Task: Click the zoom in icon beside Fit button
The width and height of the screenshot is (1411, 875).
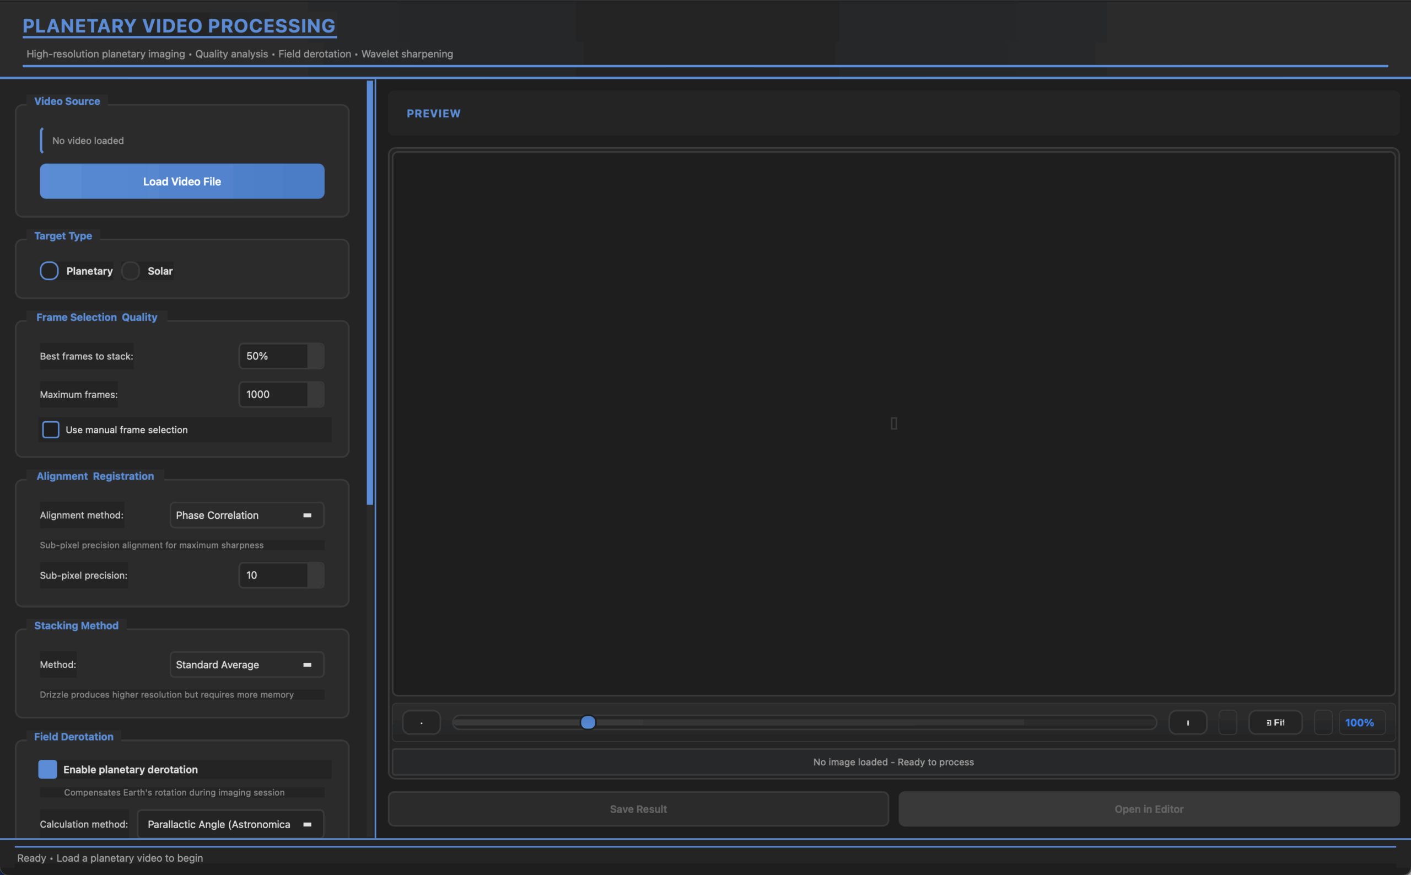Action: point(1188,722)
